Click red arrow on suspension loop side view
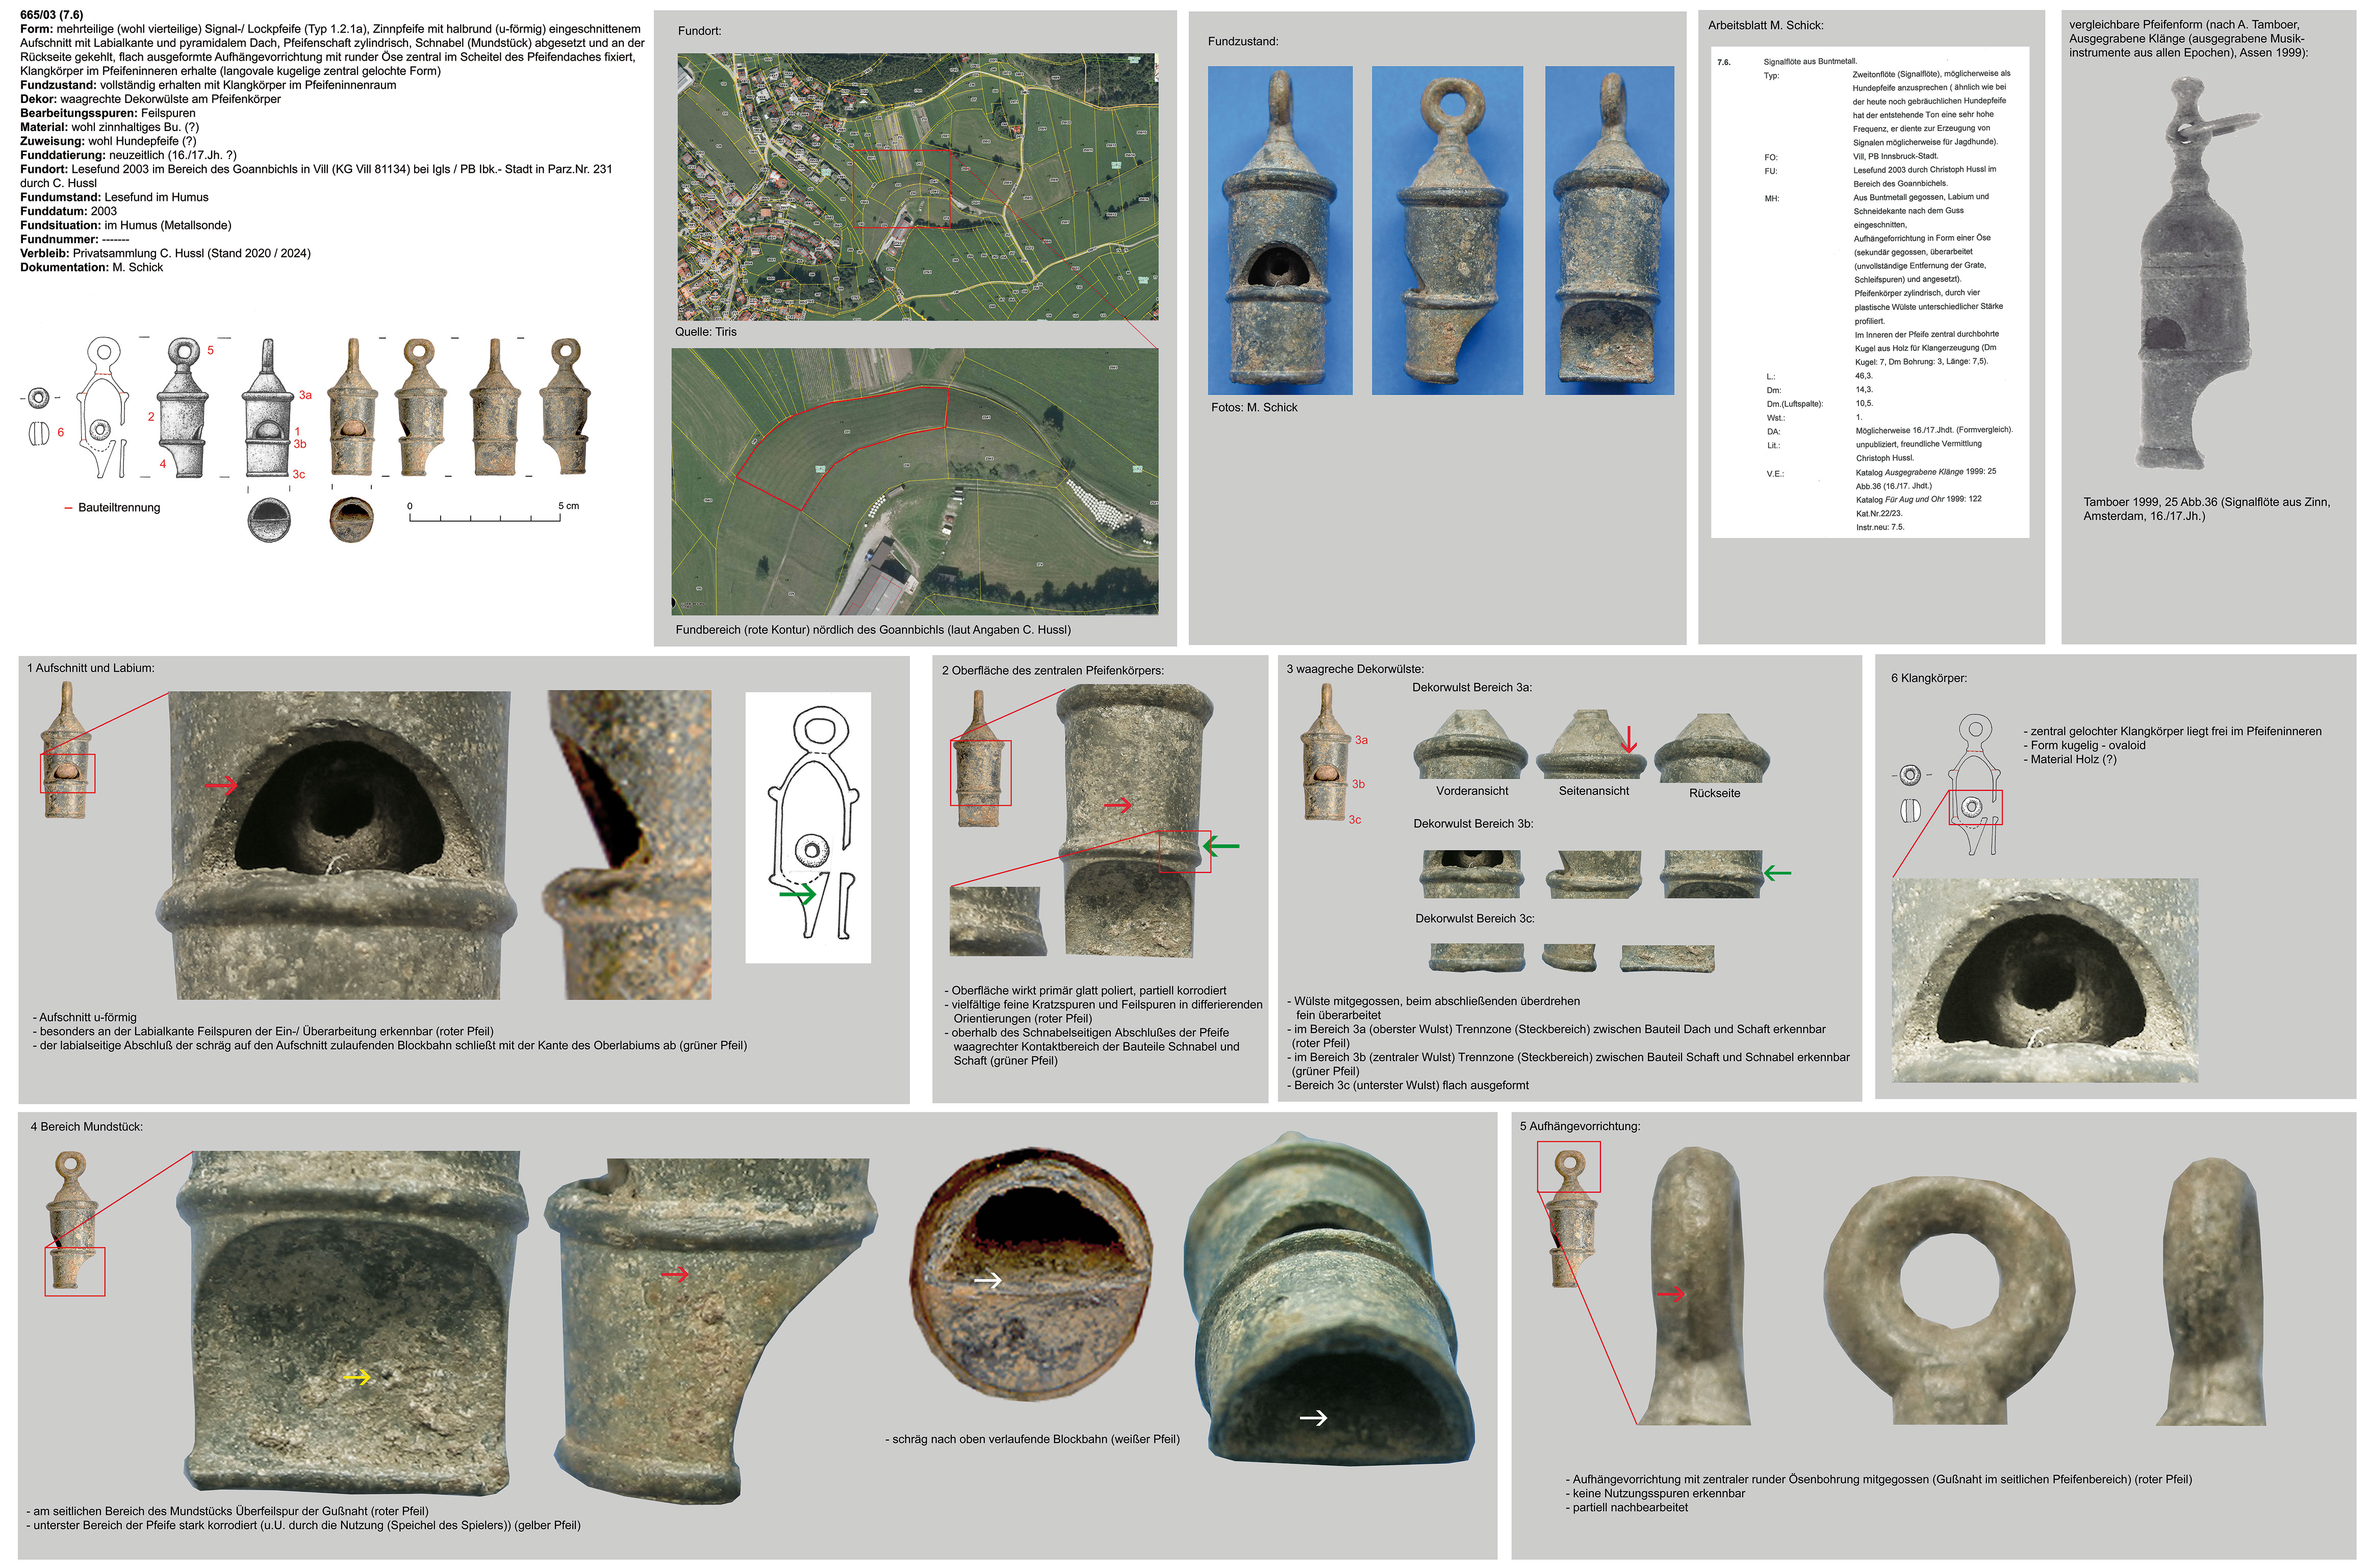Viewport: 2369px width, 1568px height. point(1670,1293)
